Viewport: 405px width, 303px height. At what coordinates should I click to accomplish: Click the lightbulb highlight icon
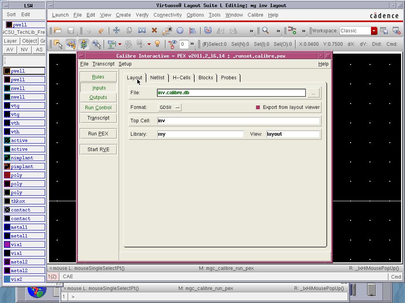click(157, 44)
